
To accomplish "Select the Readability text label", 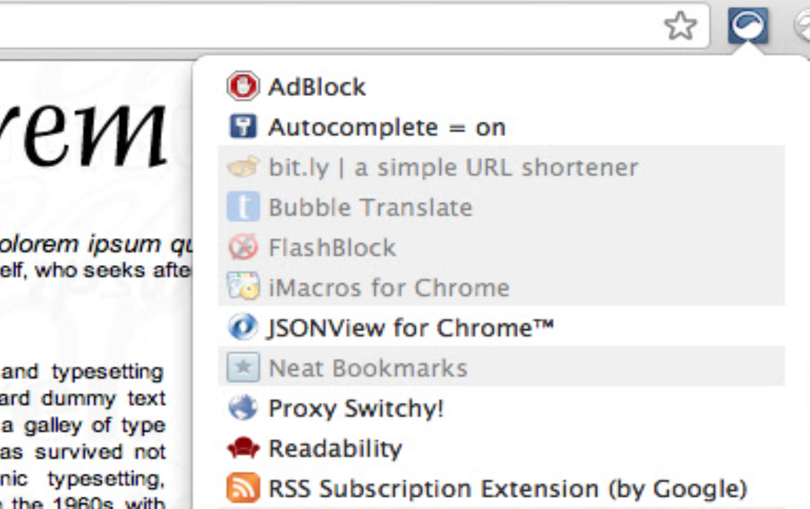I will 335,448.
